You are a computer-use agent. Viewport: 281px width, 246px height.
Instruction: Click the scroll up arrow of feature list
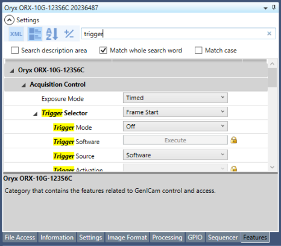[x=272, y=64]
